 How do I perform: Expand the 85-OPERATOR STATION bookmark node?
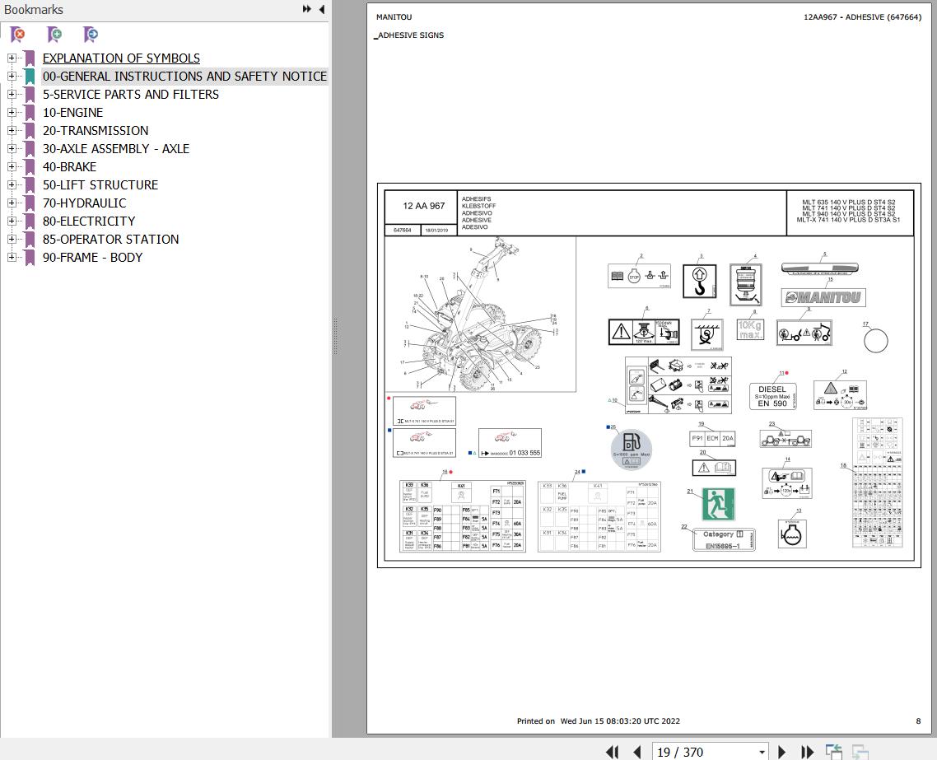coord(12,239)
